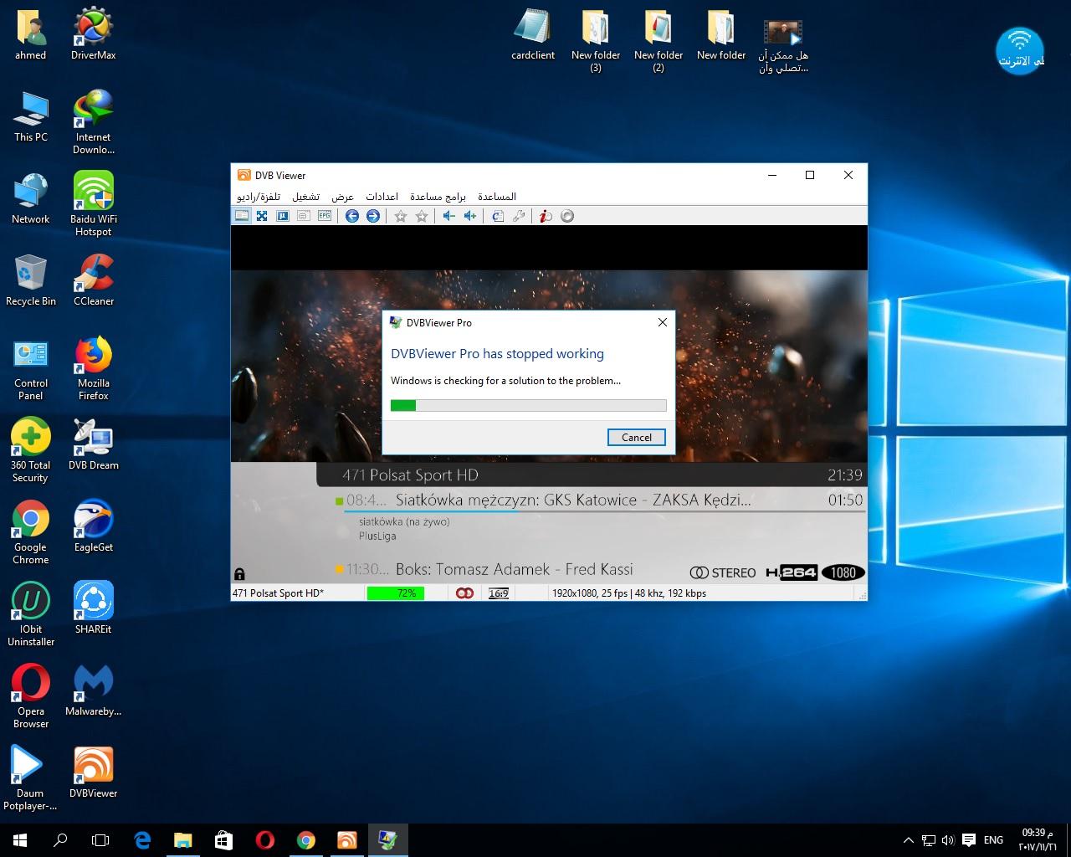Close the DVBViewer Pro error dialog
This screenshot has height=857, width=1071.
click(663, 322)
